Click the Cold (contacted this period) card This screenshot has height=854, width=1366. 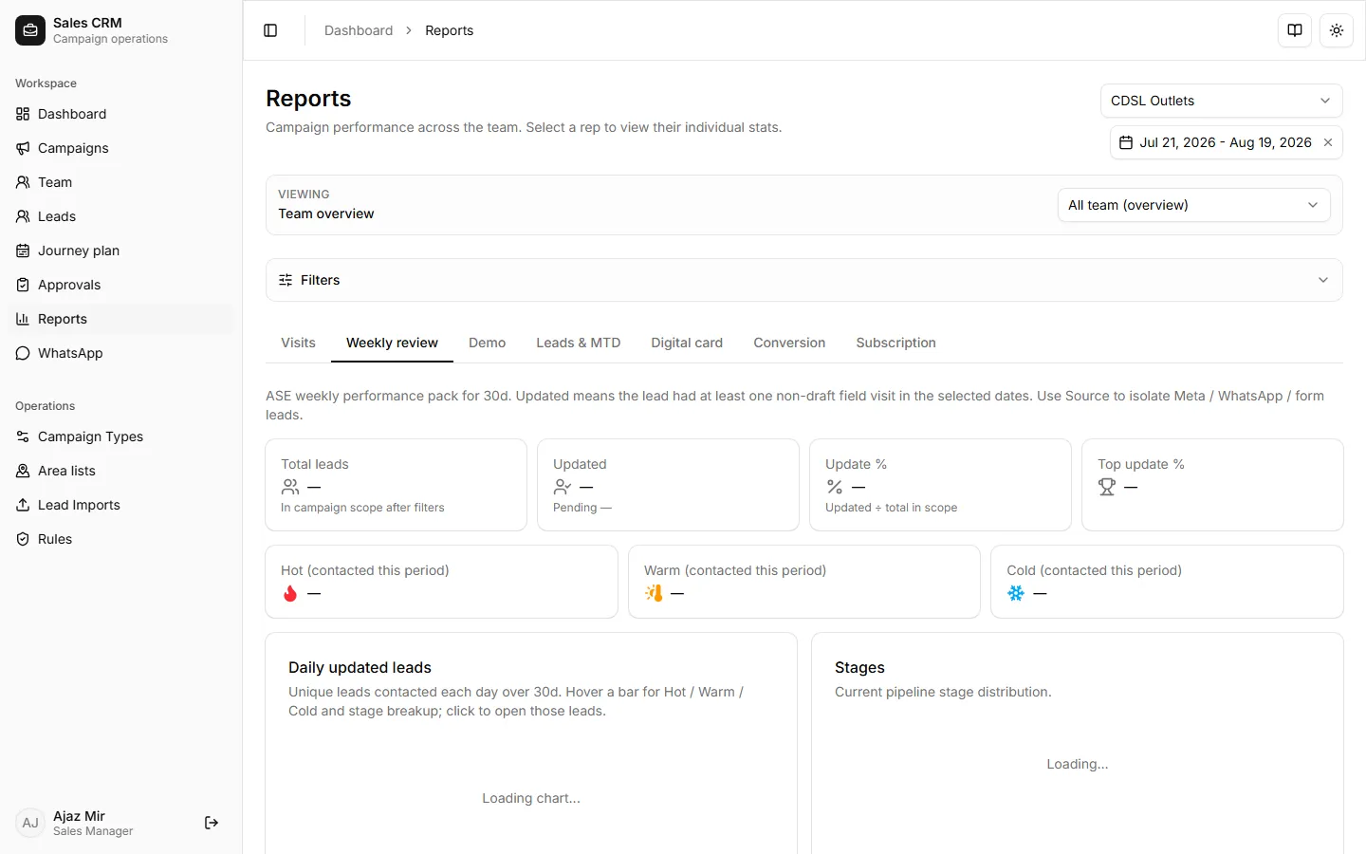[x=1167, y=582]
